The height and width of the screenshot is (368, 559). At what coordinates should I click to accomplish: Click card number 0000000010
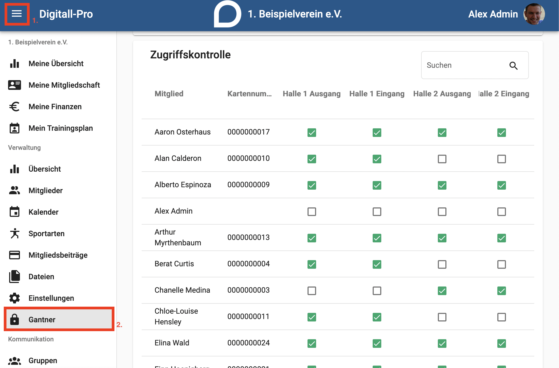[249, 158]
